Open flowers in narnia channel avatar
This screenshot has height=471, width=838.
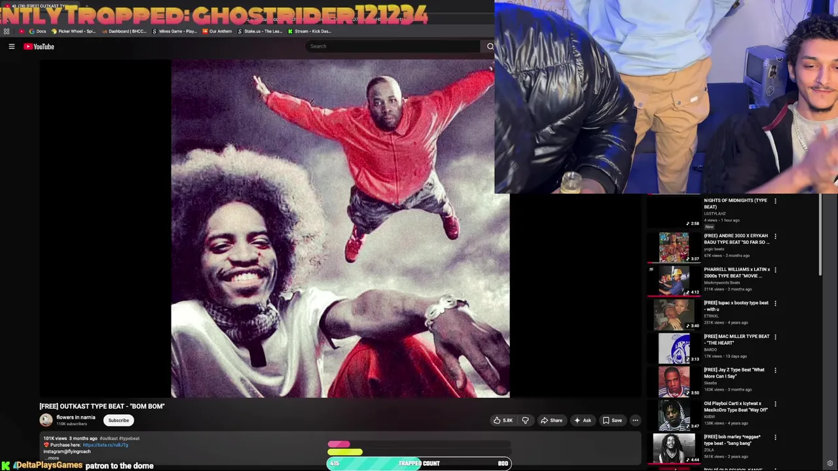point(46,420)
